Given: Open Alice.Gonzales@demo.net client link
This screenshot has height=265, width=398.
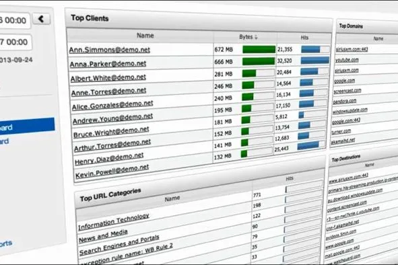Looking at the screenshot, I should (112, 105).
